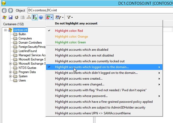Image resolution: width=173 pixels, height=123 pixels.
Task: Select the contoso.int domain node
Action: [21, 30]
